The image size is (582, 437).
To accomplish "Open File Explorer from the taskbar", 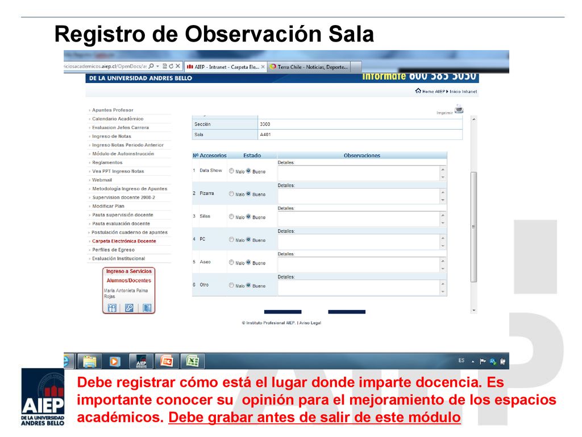I will (x=89, y=361).
